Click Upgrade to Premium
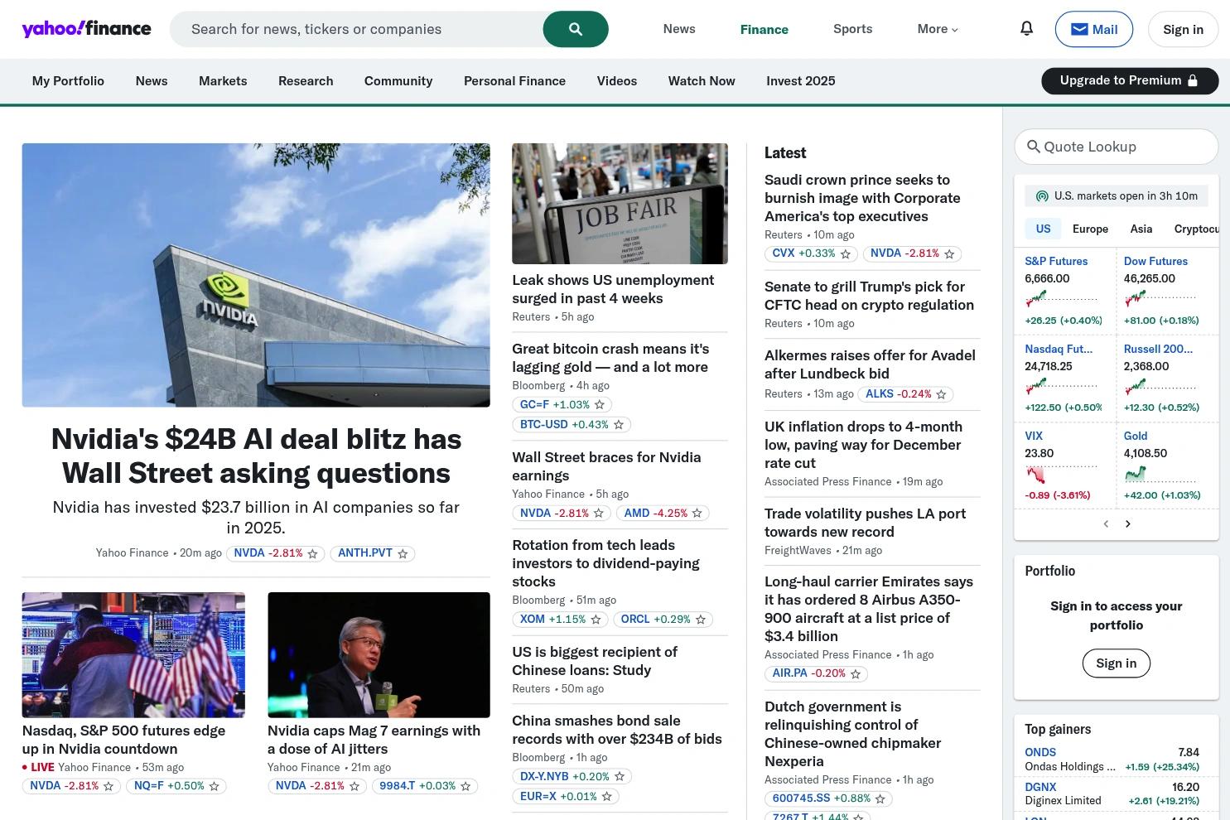1230x820 pixels. [1130, 81]
